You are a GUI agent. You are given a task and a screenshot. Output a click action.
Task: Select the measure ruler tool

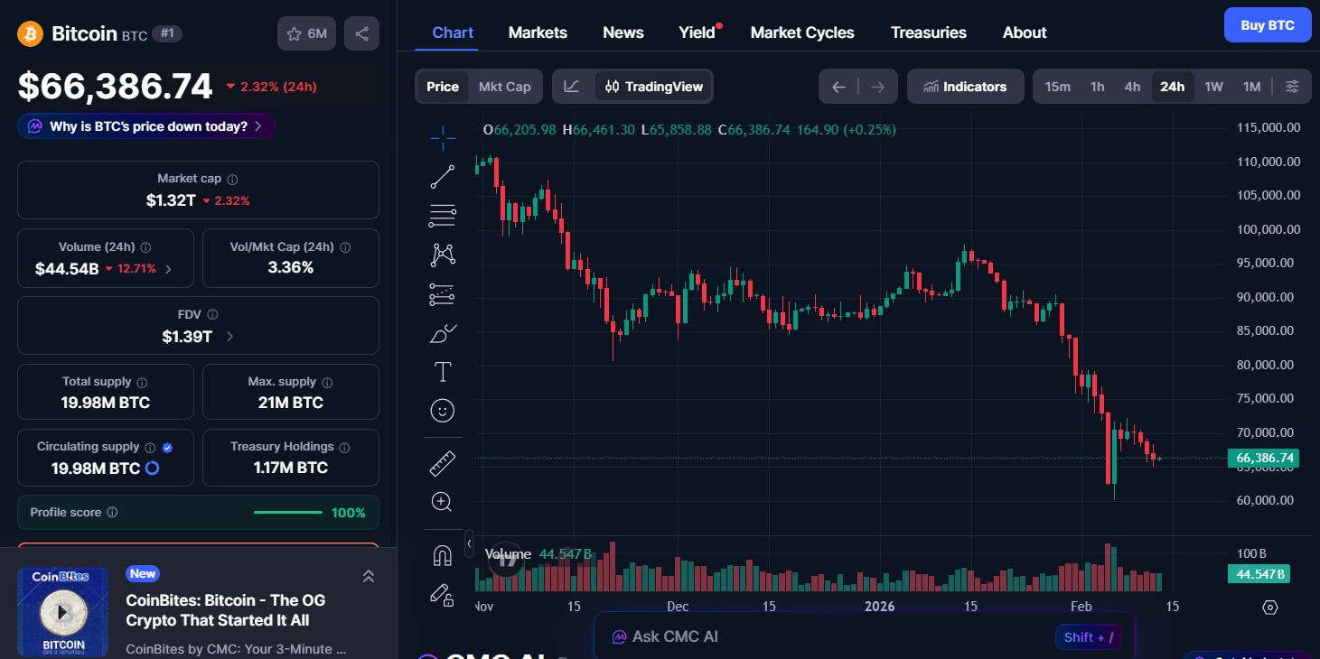(x=443, y=463)
